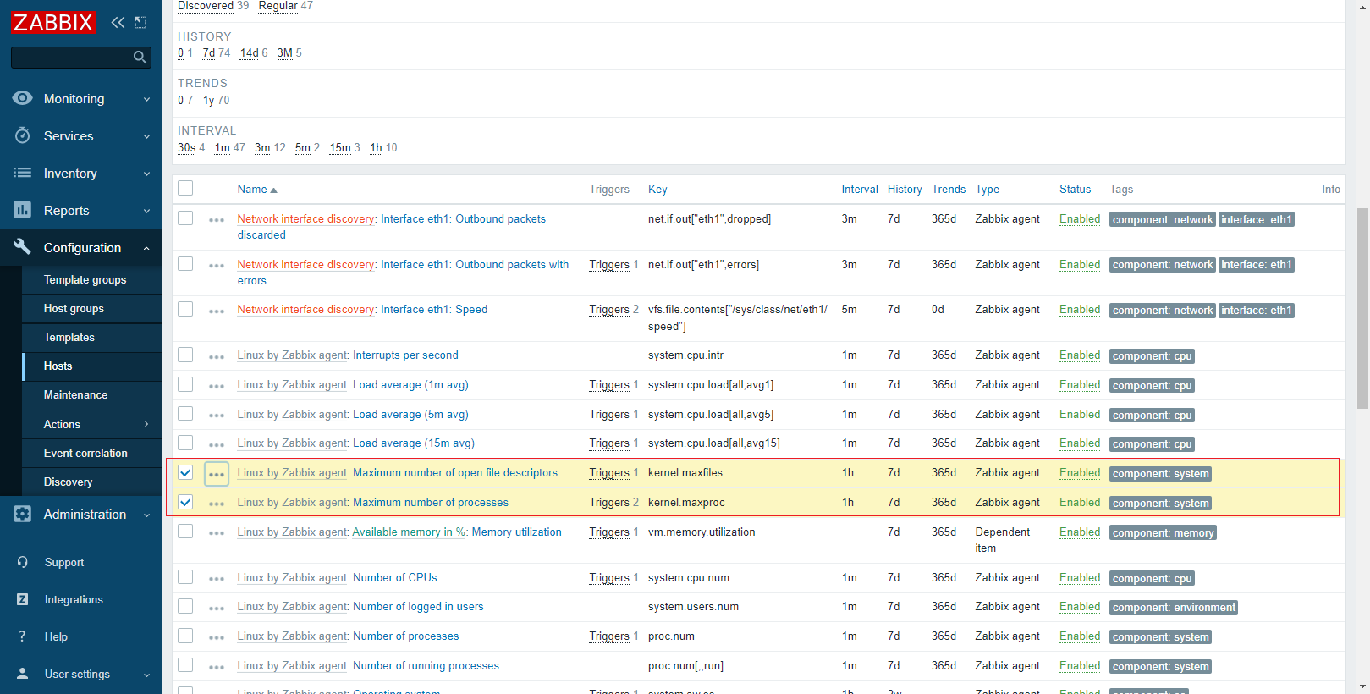The image size is (1370, 694).
Task: Open three-dot menu for Outbound packets discarded
Action: point(217,220)
